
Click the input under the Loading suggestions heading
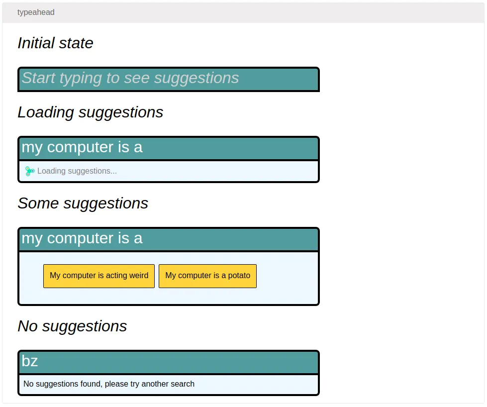168,148
